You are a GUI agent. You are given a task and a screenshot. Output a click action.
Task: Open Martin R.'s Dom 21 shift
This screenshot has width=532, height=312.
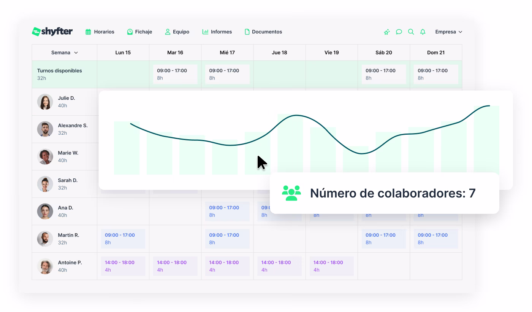[436, 239]
